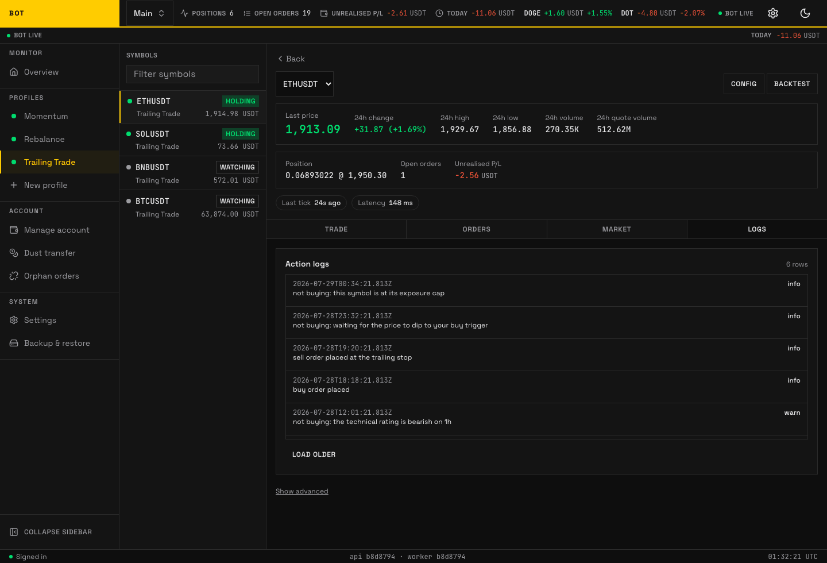Click the Signed in status indicator

click(x=28, y=557)
